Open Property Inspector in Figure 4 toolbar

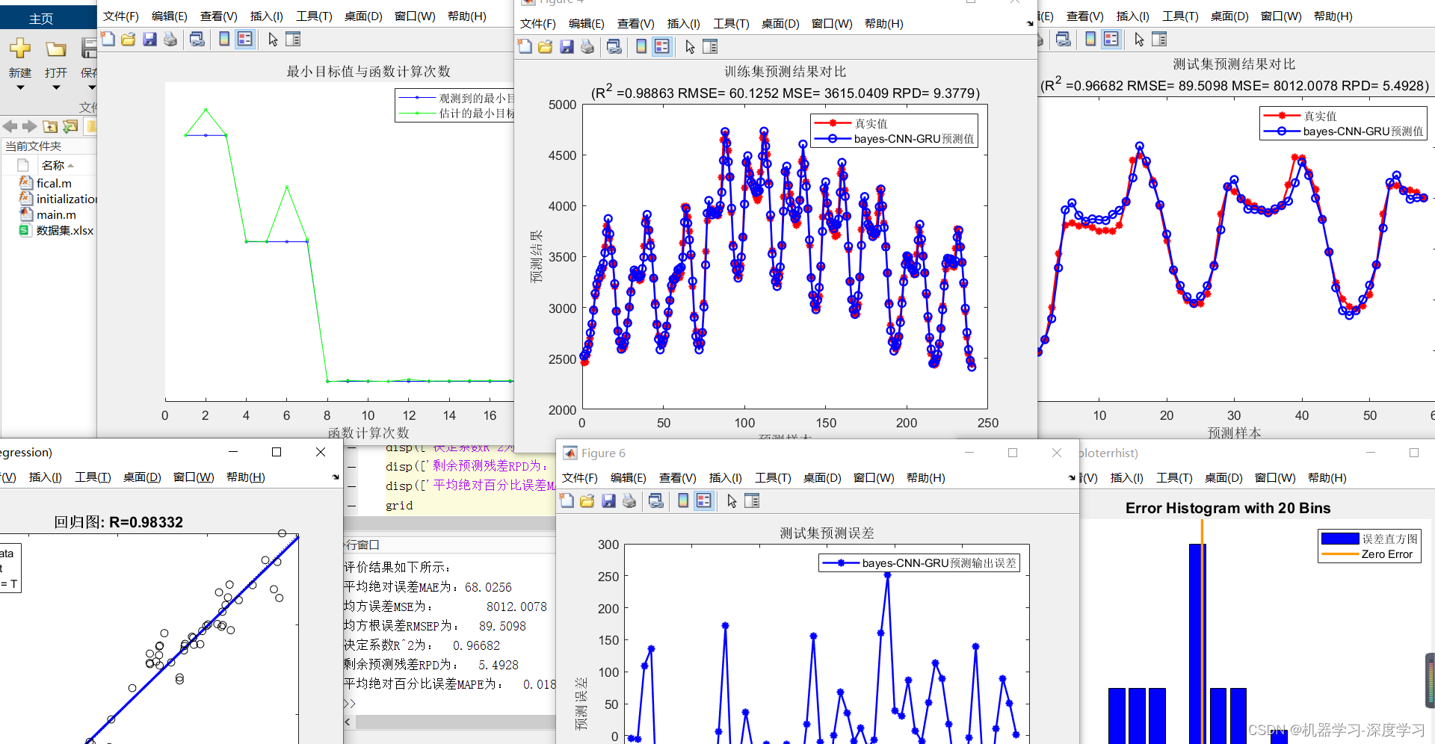pyautogui.click(x=710, y=46)
